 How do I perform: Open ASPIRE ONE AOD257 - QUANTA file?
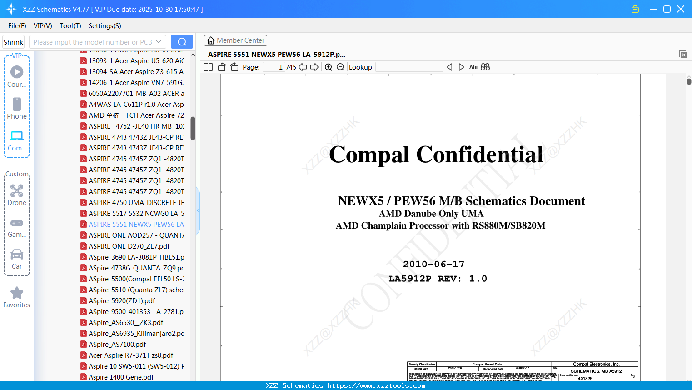click(x=136, y=235)
